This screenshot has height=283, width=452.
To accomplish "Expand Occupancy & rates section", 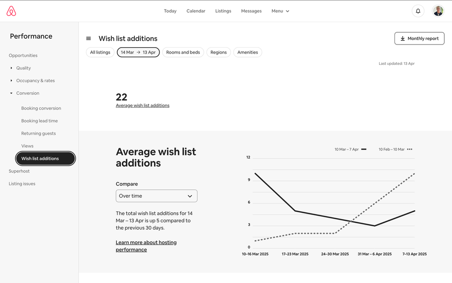I will click(12, 81).
